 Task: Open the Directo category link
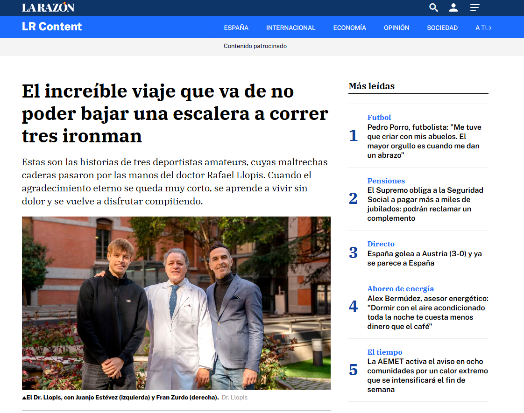(x=381, y=244)
